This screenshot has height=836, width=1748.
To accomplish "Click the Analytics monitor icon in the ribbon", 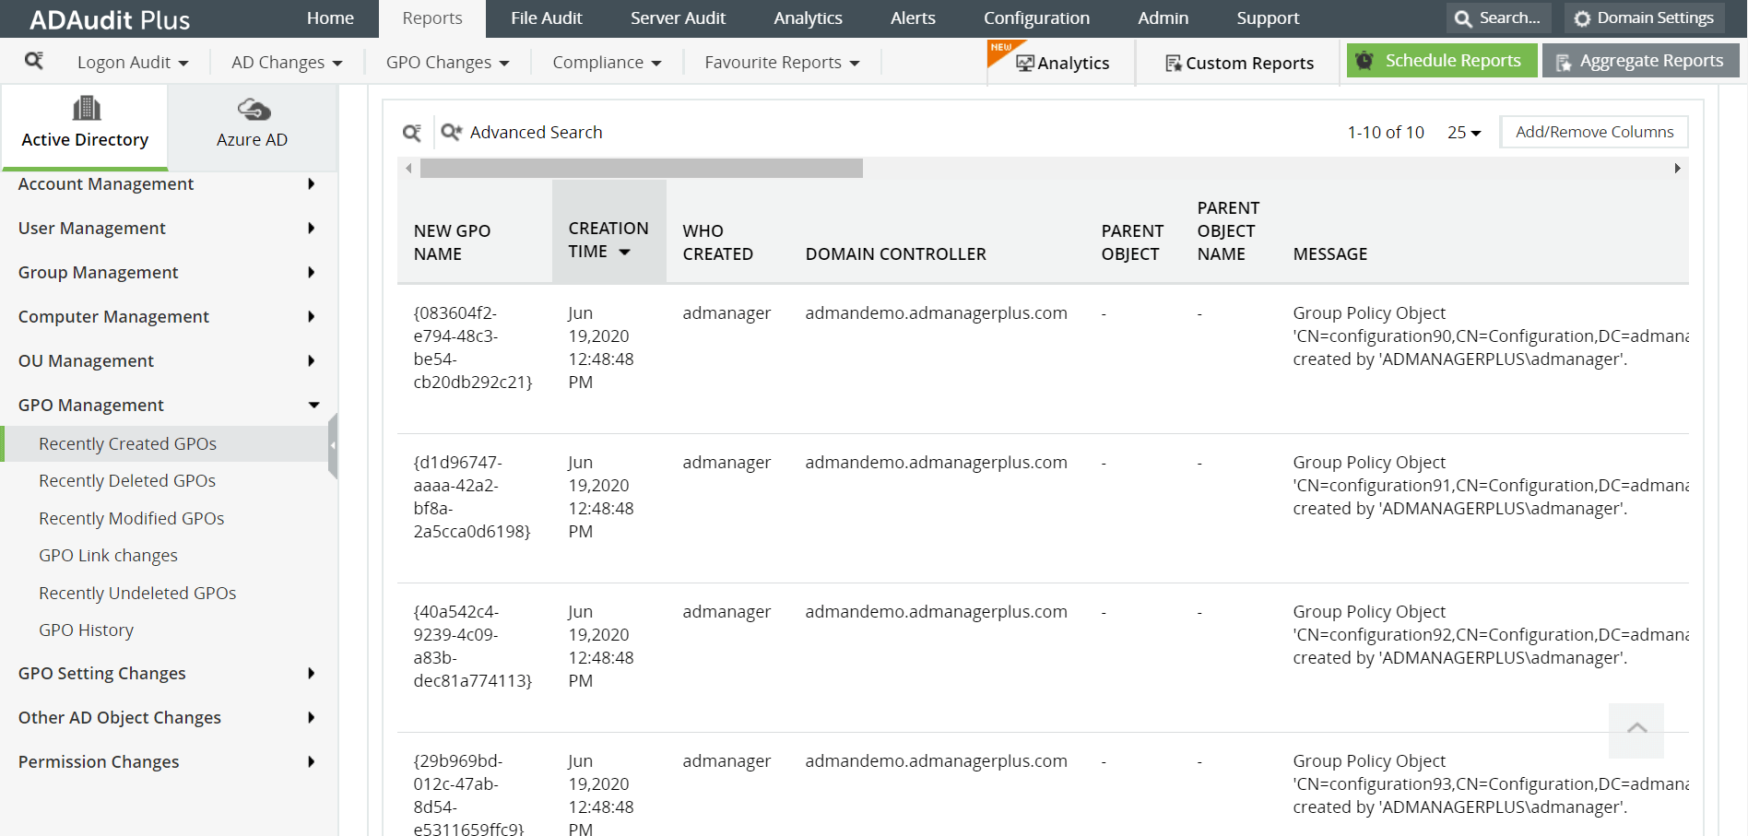I will (1026, 63).
